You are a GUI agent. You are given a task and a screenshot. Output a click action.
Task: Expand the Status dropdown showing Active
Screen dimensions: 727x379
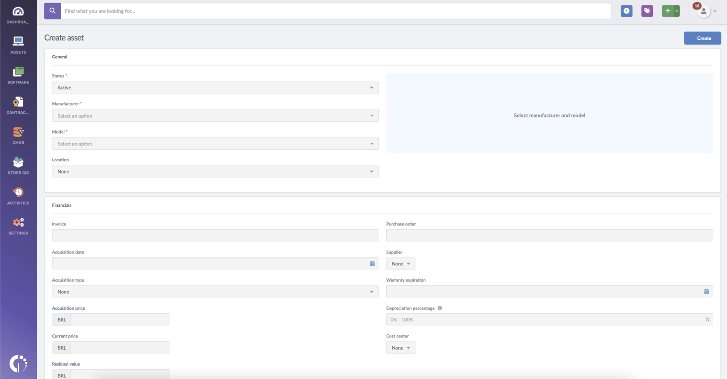215,87
